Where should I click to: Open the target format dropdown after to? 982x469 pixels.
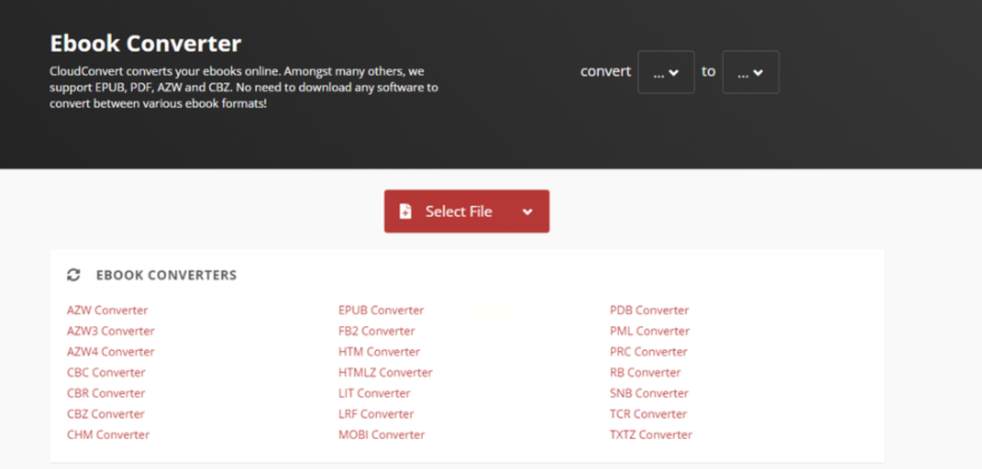(x=750, y=72)
